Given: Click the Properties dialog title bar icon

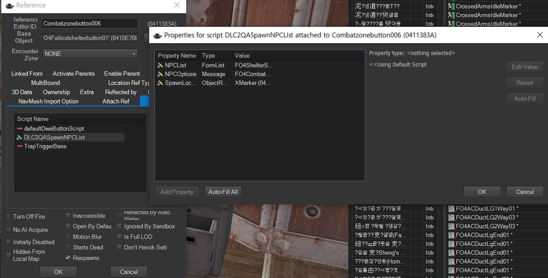Looking at the screenshot, I should (x=158, y=35).
